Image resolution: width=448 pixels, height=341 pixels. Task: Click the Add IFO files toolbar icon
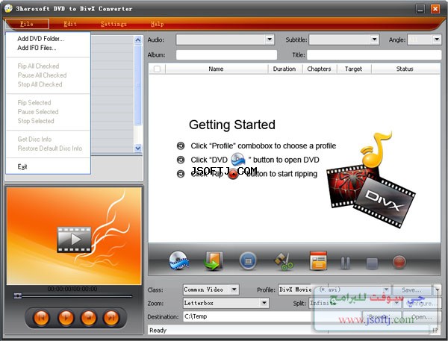[x=213, y=260]
